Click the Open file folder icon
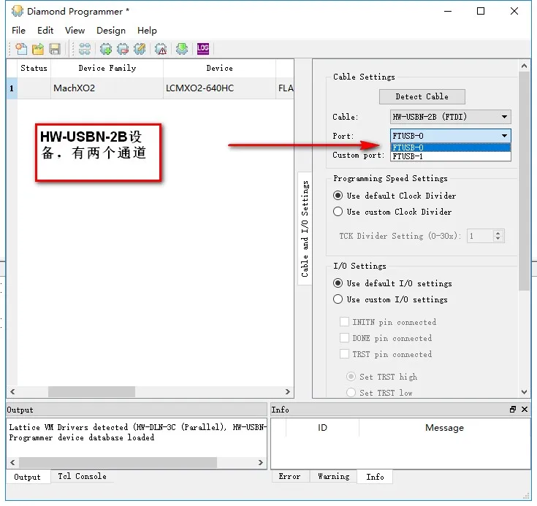This screenshot has width=537, height=506. click(x=38, y=49)
